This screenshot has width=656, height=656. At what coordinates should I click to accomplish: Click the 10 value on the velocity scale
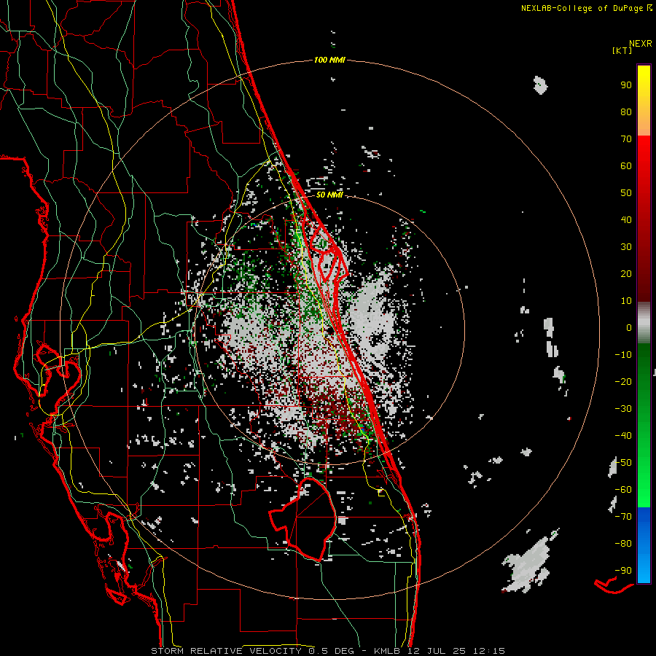[626, 301]
